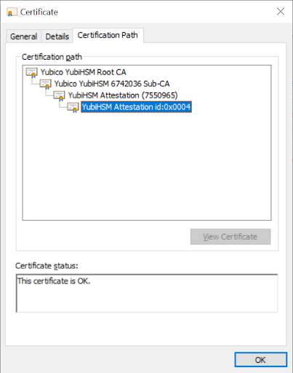Click empty space in the certification path list
Image resolution: width=293 pixels, height=373 pixels.
(x=147, y=168)
